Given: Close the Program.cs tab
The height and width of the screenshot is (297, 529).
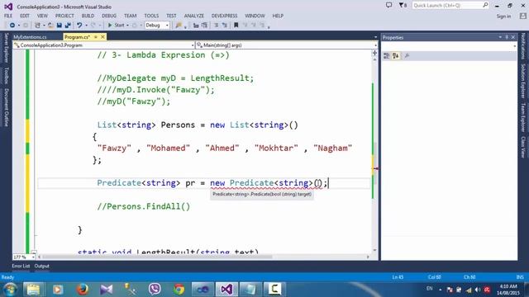Looking at the screenshot, I should 102,36.
